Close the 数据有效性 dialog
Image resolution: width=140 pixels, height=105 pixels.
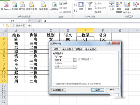(x=116, y=43)
